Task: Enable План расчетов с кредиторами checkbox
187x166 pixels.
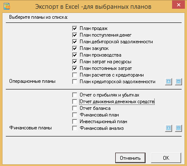Action: [75, 75]
